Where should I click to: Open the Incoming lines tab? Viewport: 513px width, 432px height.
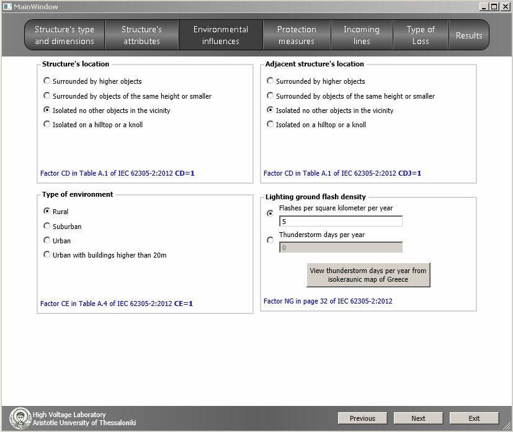[362, 35]
